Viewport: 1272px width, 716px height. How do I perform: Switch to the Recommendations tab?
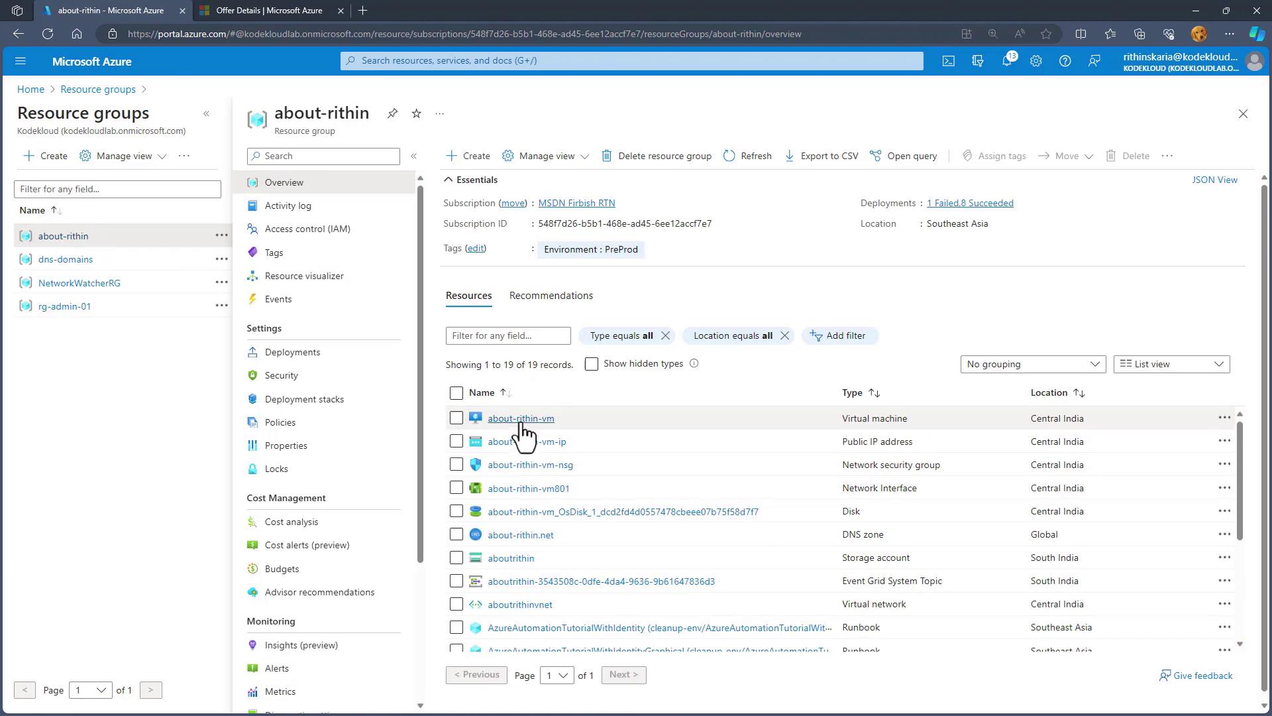[551, 296]
